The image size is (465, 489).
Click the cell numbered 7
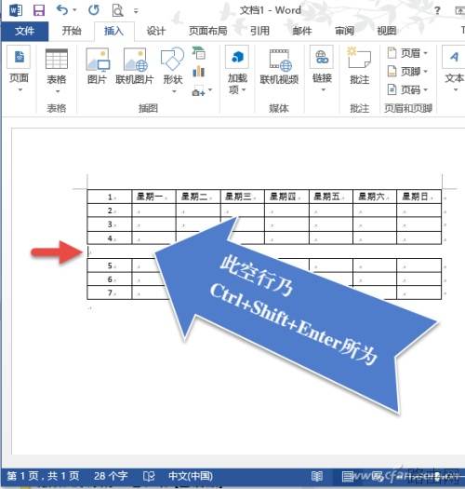click(110, 292)
